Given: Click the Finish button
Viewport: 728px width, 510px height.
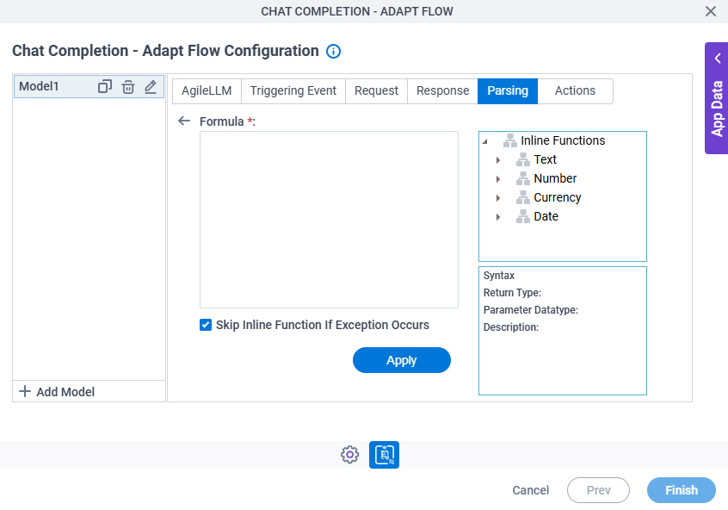Looking at the screenshot, I should (x=682, y=490).
